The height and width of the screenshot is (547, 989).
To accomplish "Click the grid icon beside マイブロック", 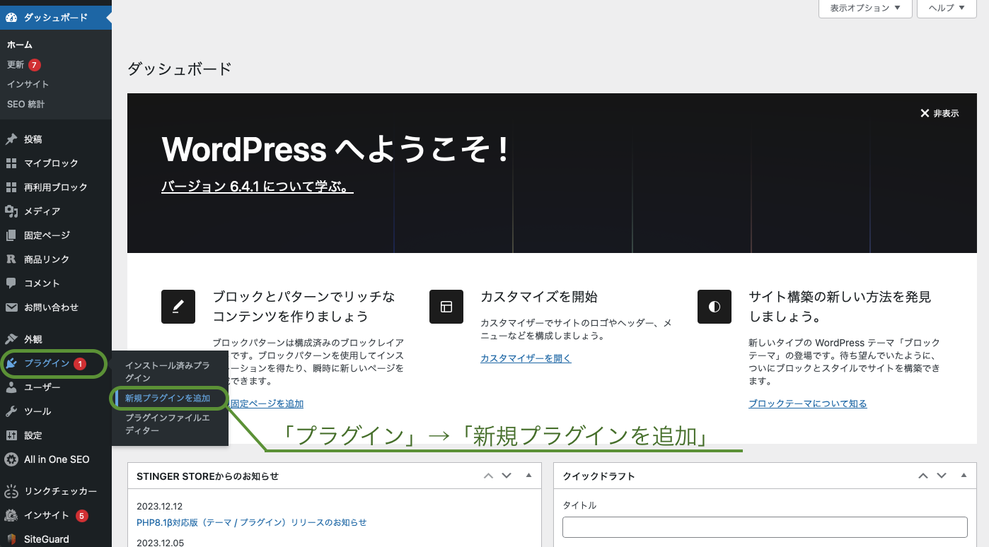I will click(11, 163).
